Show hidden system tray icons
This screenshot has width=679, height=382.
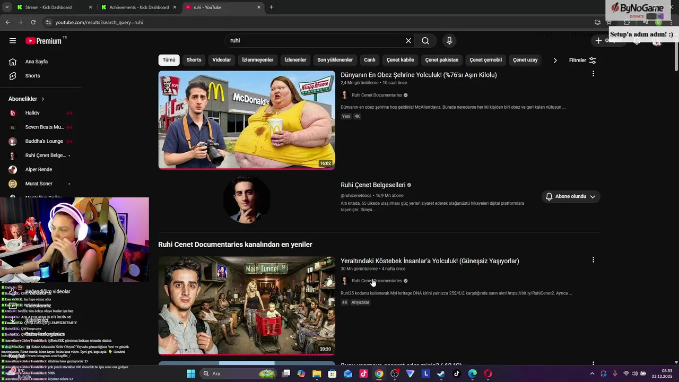click(x=592, y=374)
